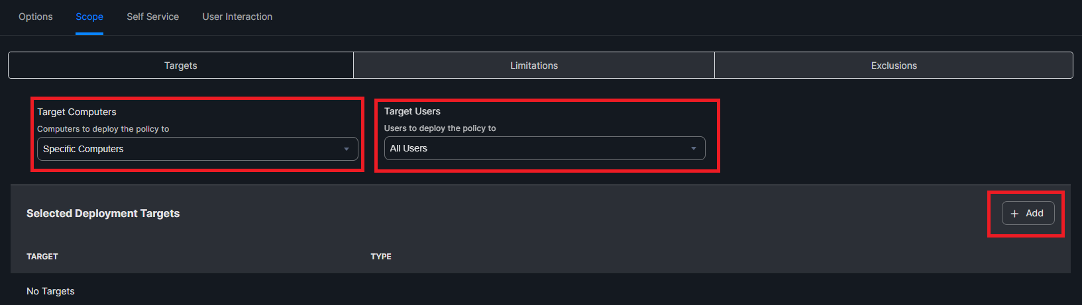This screenshot has width=1082, height=305.
Task: Select the Targets segment
Action: coord(181,65)
